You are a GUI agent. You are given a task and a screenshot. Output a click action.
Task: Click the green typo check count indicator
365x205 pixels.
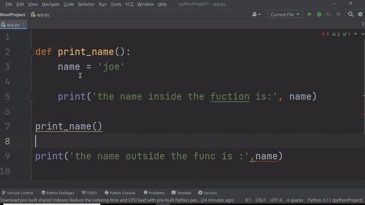[347, 34]
